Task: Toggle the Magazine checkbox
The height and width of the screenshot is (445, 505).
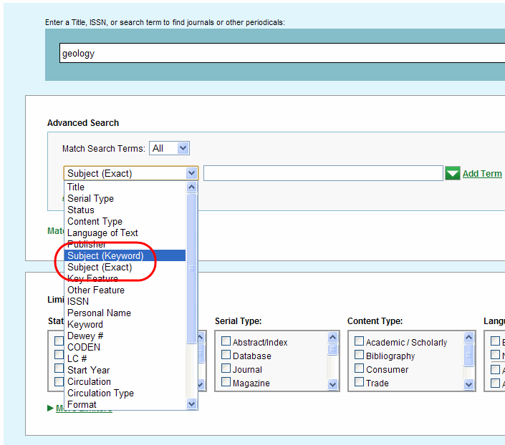Action: click(x=226, y=383)
